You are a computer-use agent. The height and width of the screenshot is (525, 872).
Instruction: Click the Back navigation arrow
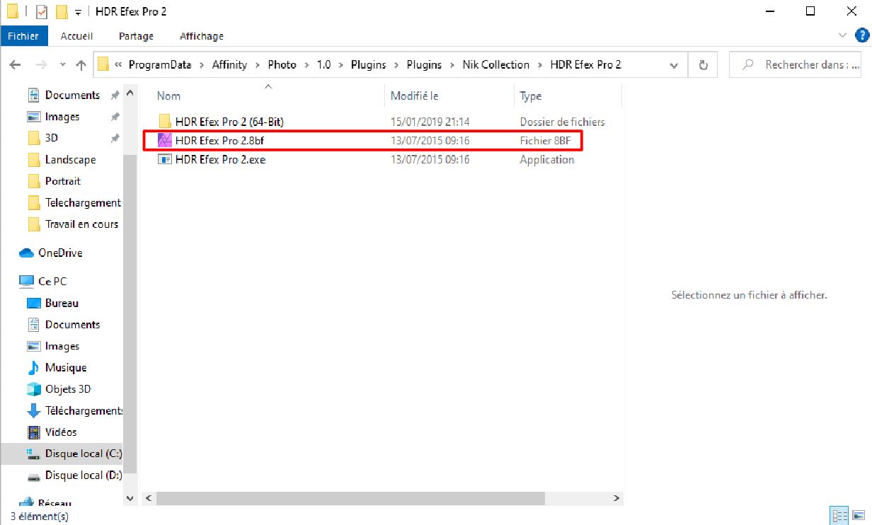[16, 65]
